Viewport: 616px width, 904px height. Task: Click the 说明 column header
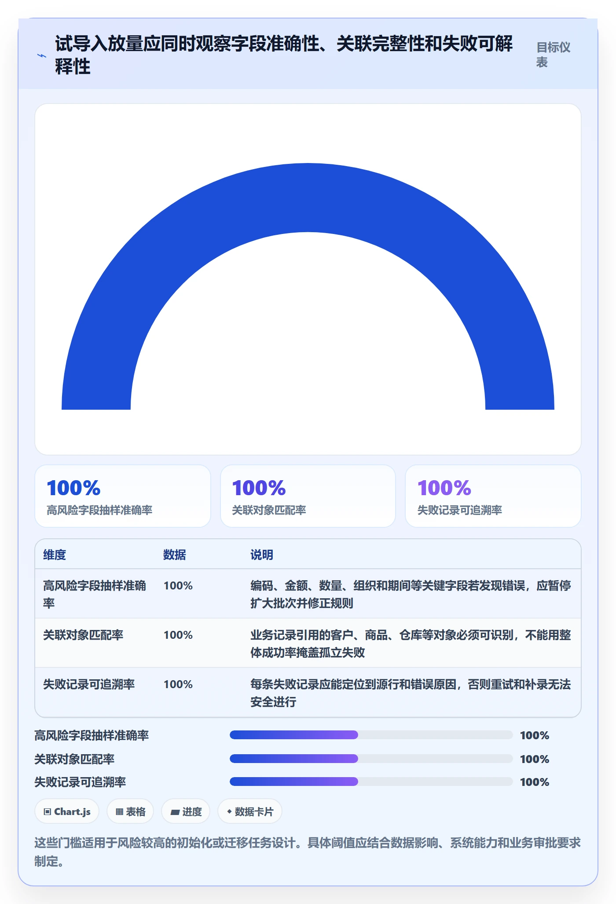click(262, 555)
